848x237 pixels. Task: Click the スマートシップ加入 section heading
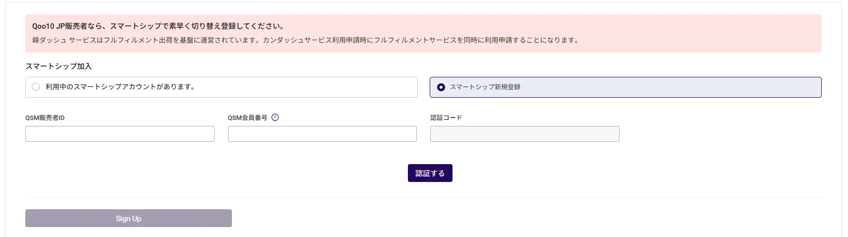[58, 66]
